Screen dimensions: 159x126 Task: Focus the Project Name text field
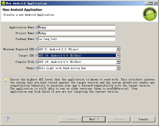[77, 33]
